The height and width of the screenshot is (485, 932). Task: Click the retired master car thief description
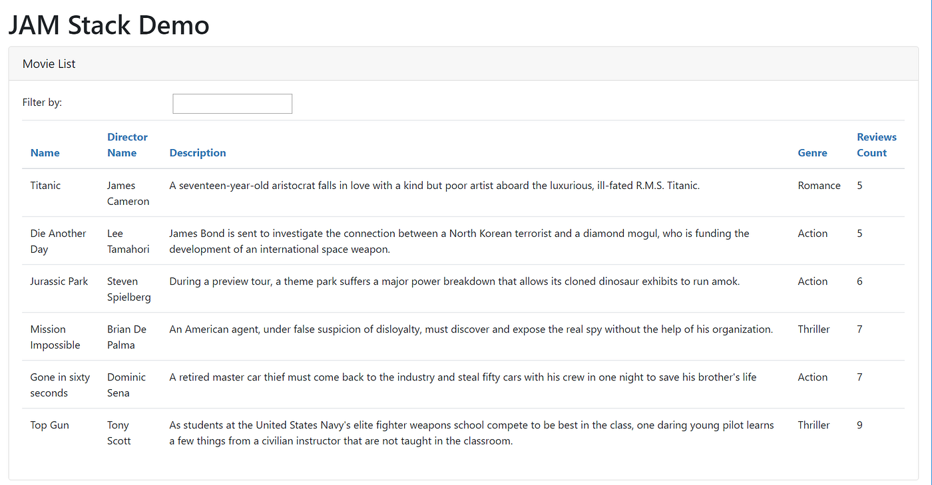point(463,377)
